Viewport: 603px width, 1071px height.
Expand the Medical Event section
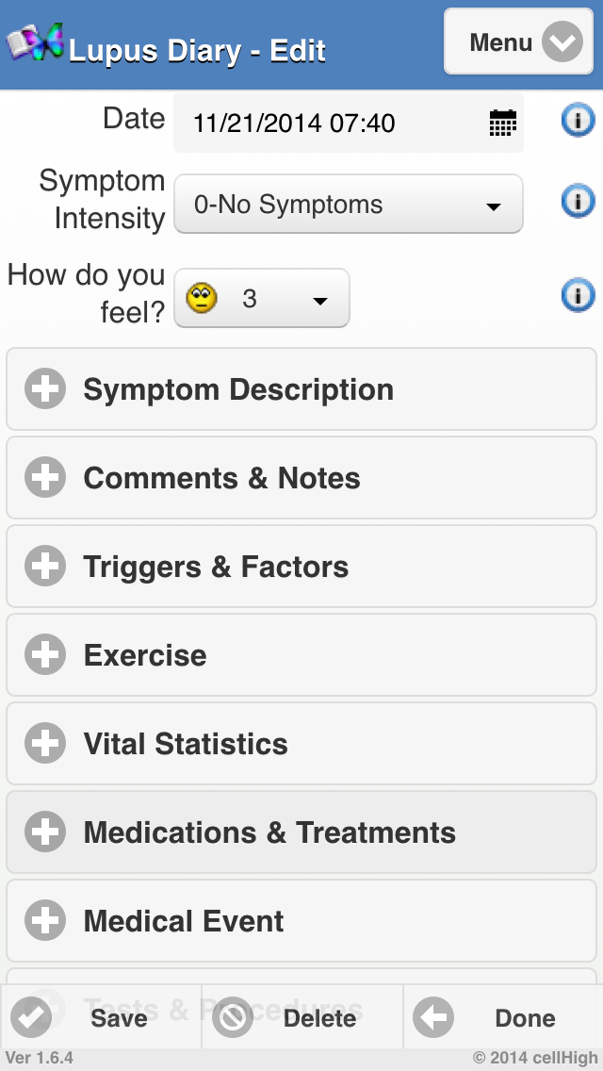[301, 921]
